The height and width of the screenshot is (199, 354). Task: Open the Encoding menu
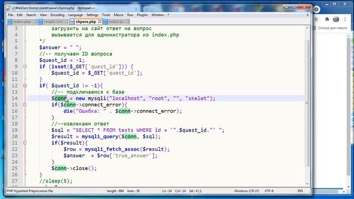tap(58, 15)
